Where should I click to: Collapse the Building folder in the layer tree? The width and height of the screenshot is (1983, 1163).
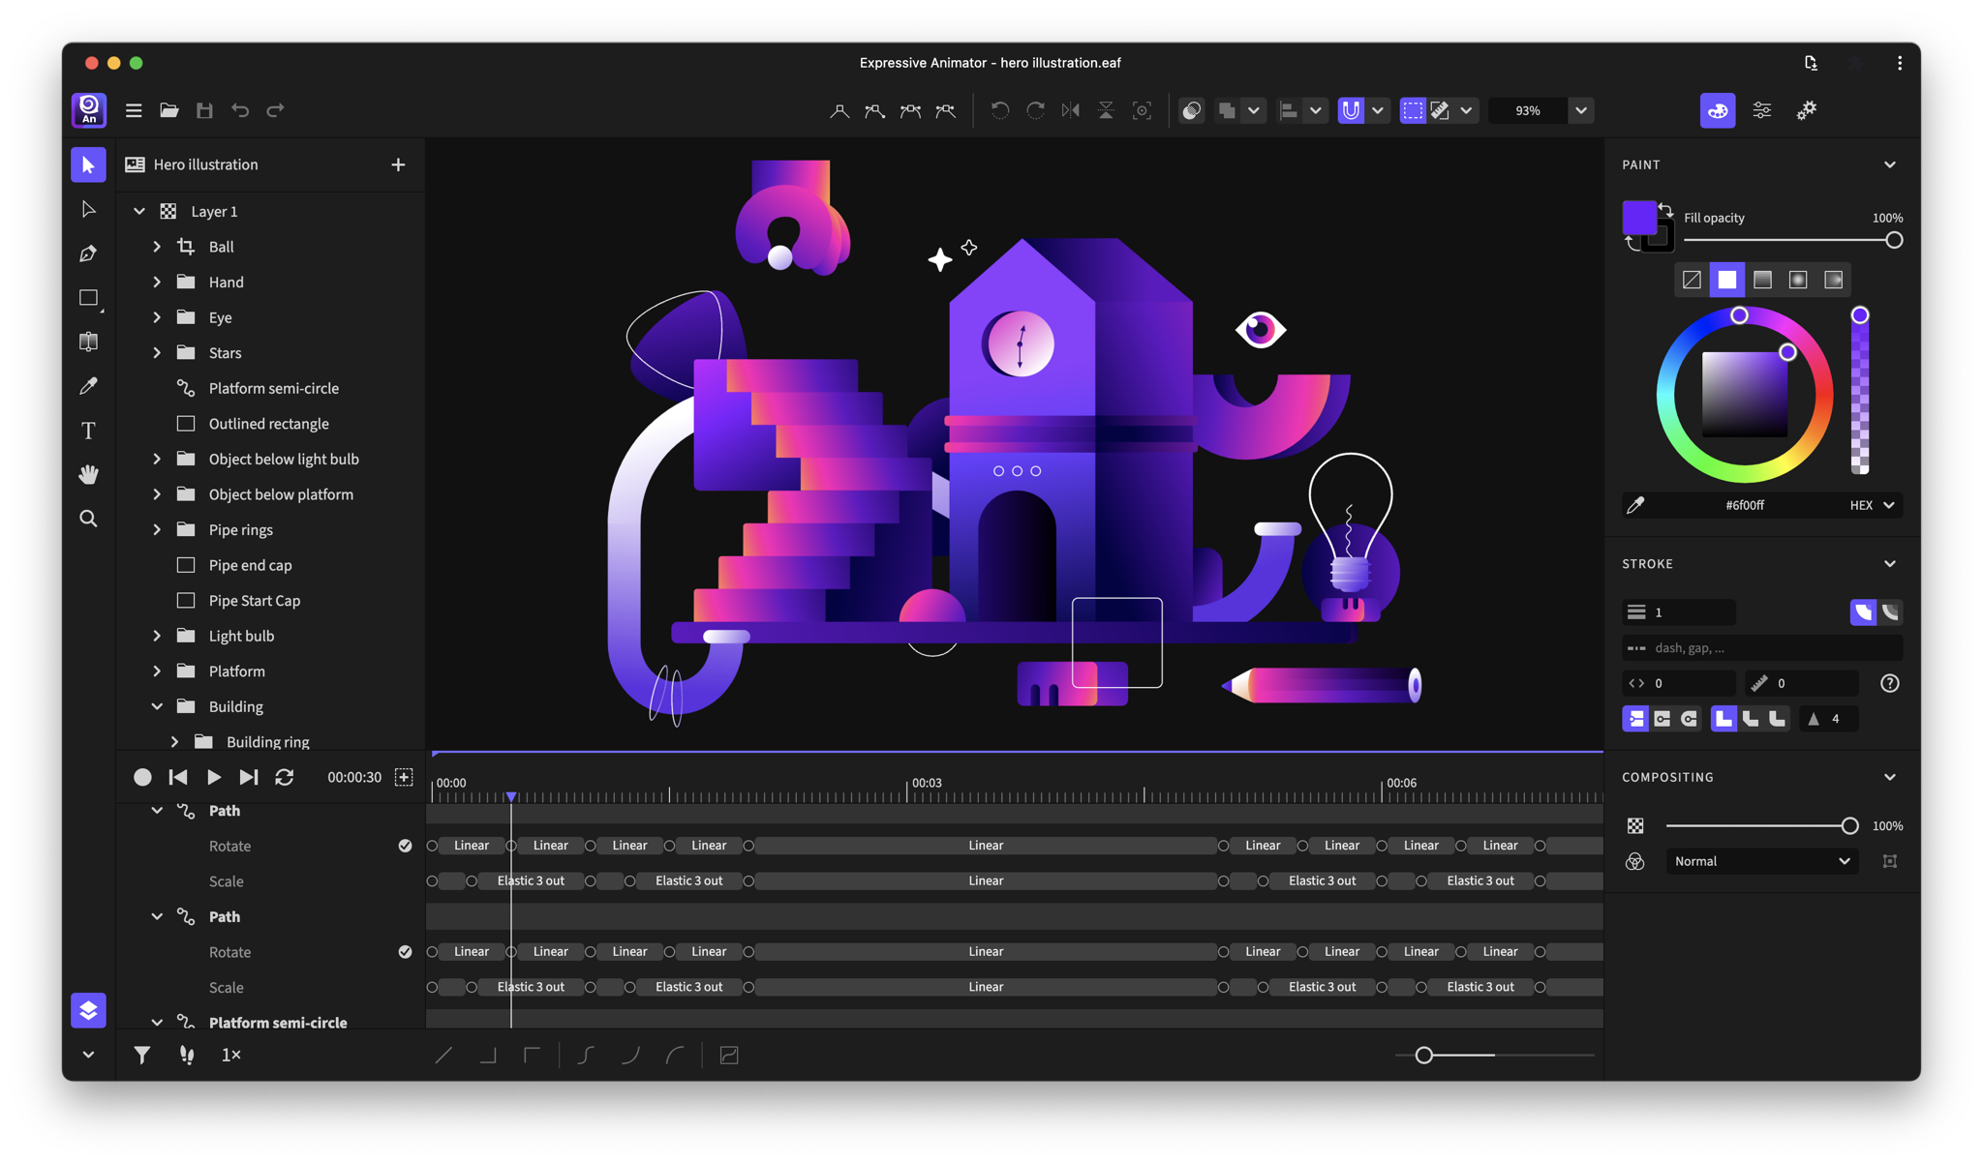click(x=157, y=705)
